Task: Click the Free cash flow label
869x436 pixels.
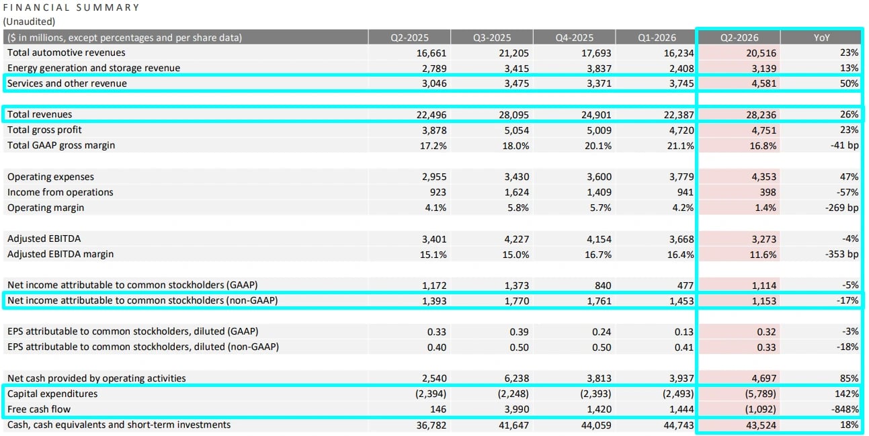Action: [39, 409]
